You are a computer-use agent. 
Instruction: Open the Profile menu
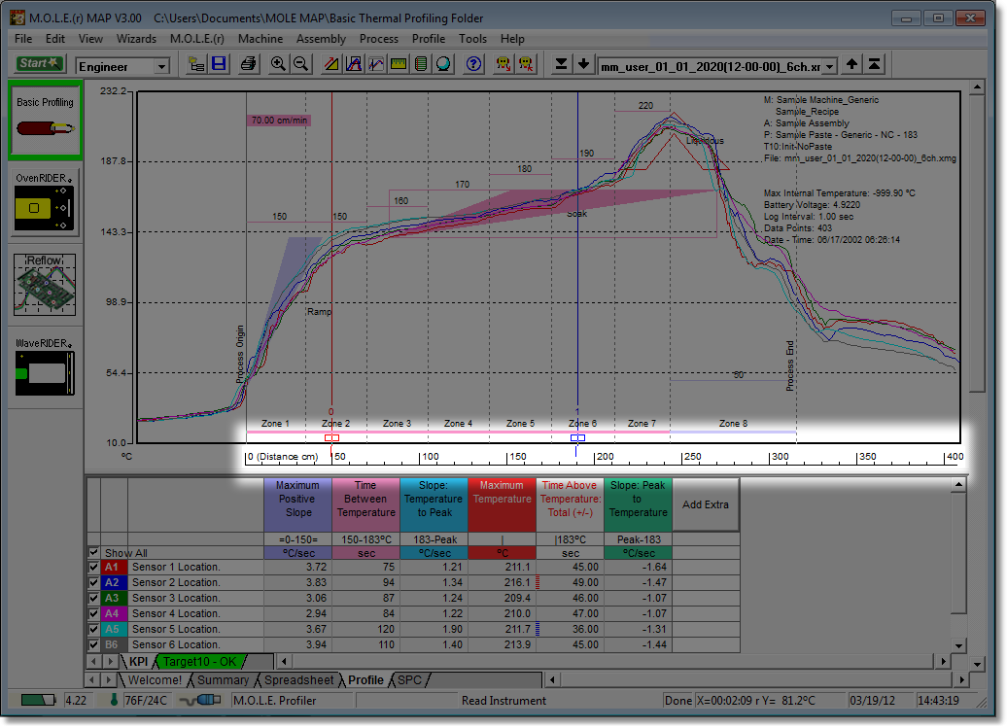pos(429,39)
